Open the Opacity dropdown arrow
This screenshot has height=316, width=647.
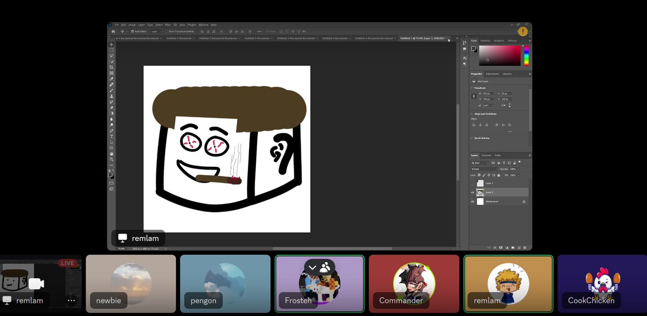point(519,169)
